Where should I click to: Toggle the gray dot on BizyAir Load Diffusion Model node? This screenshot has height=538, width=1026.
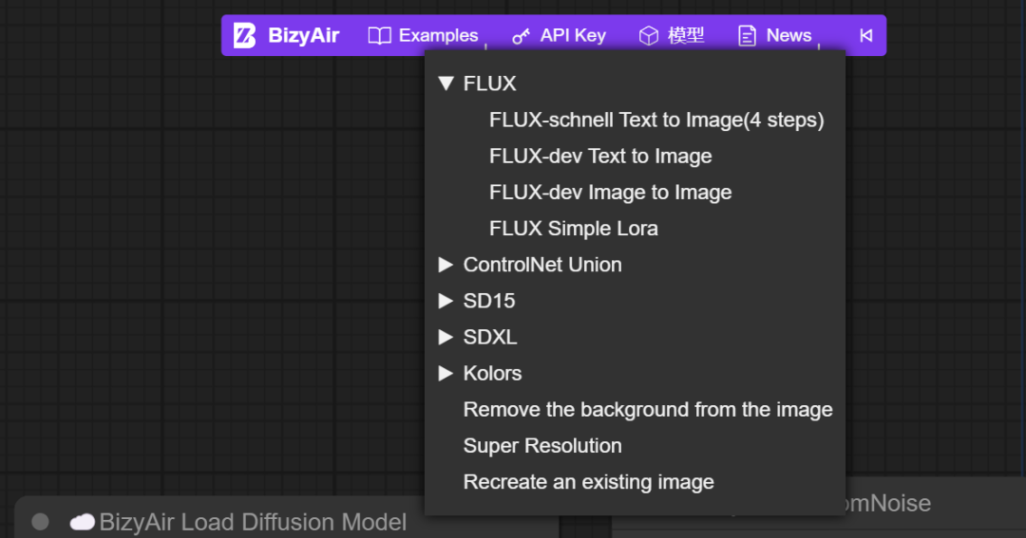coord(40,522)
